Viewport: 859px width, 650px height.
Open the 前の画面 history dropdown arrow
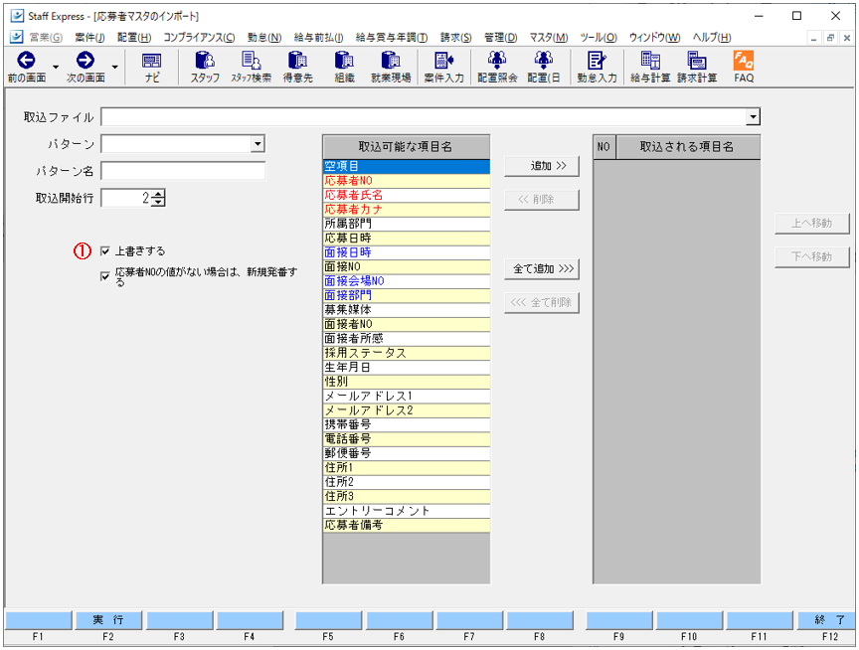click(56, 67)
